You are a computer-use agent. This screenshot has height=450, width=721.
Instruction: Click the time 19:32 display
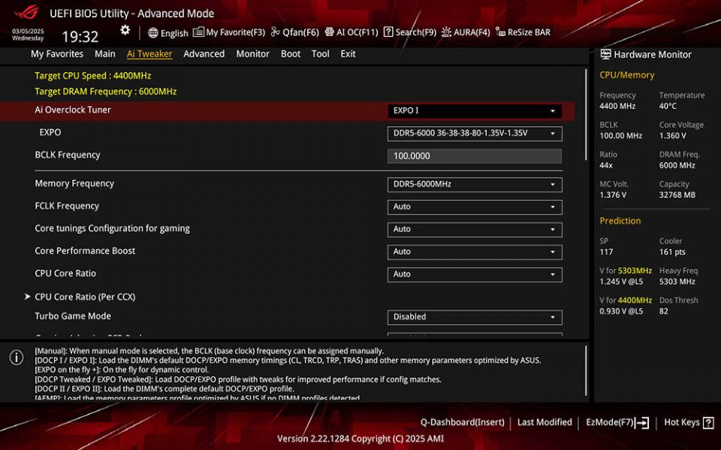[x=80, y=37]
